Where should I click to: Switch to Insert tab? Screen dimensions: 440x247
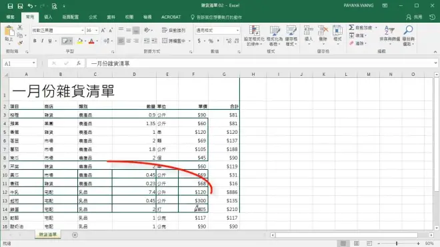coord(48,17)
